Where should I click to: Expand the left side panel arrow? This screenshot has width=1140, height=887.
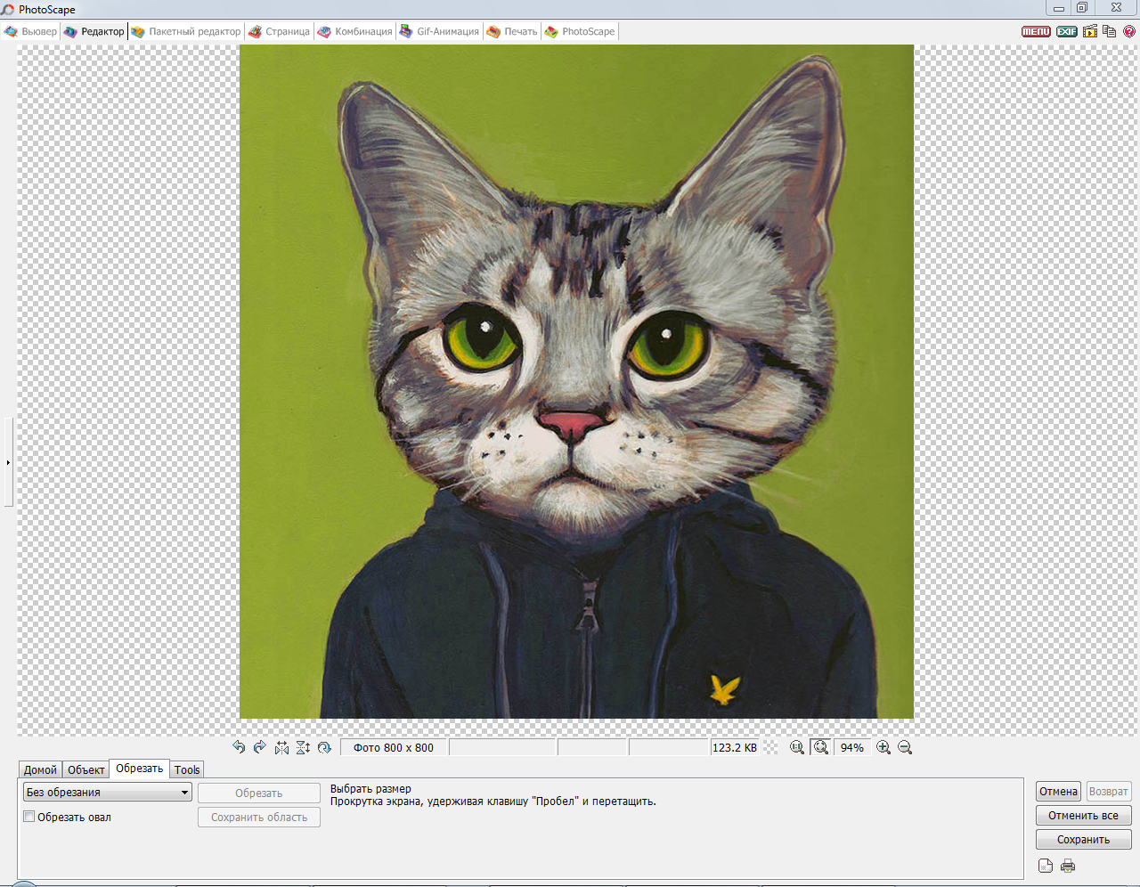[x=8, y=462]
